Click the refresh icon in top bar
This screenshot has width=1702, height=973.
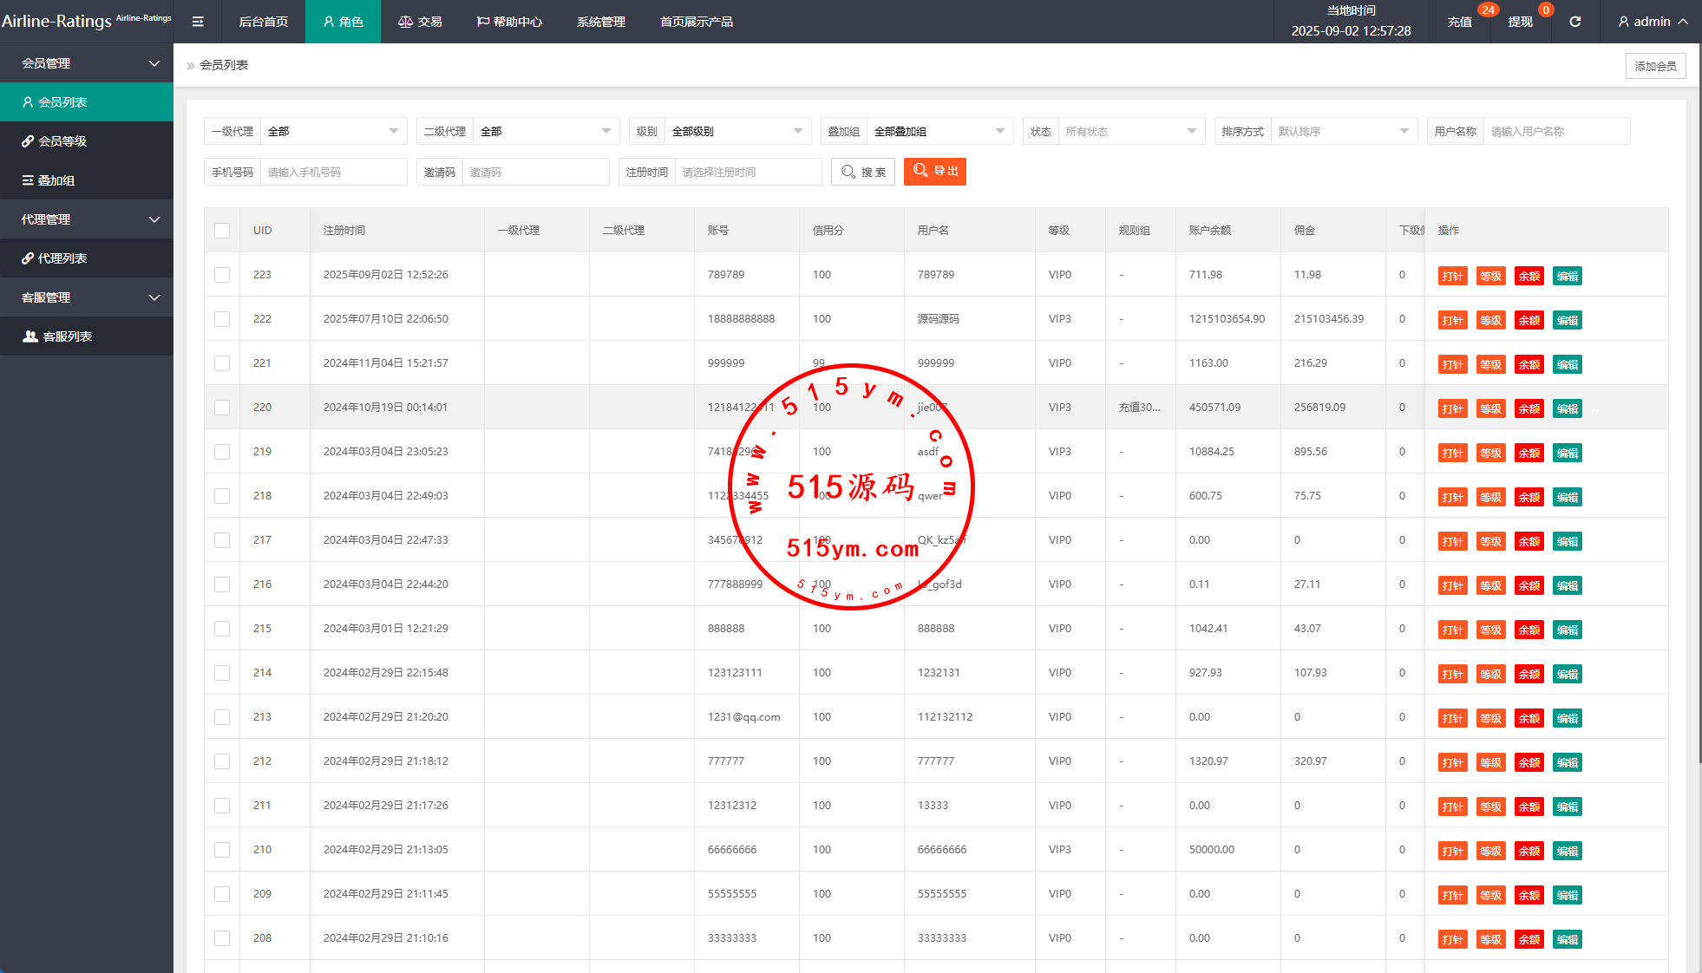(x=1574, y=22)
